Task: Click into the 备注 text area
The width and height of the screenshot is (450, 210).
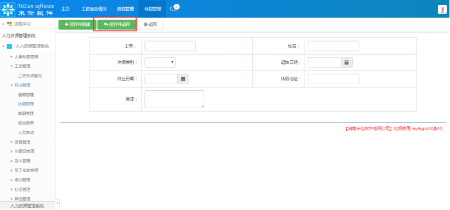Action: tap(174, 99)
